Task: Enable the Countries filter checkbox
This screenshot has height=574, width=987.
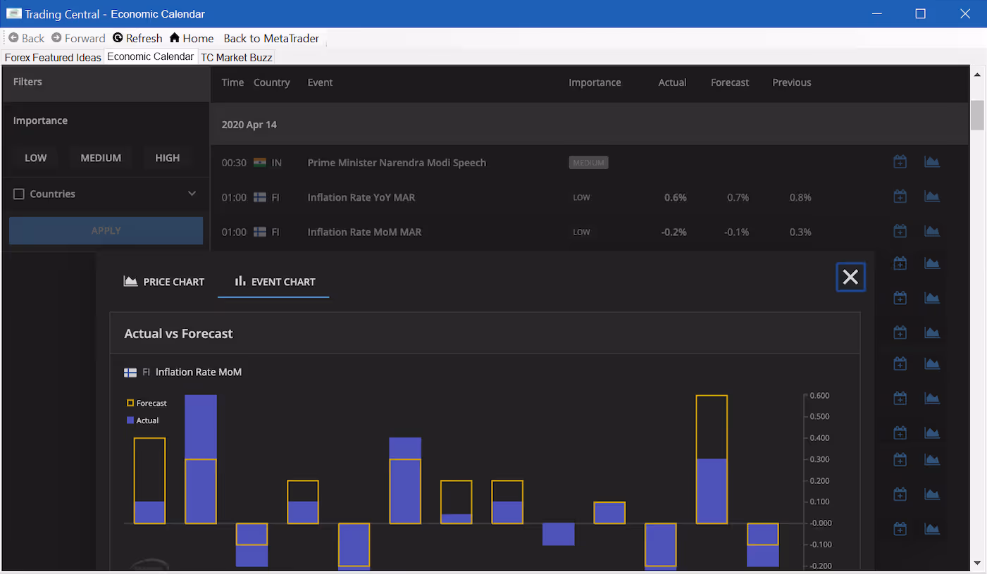Action: click(x=18, y=193)
